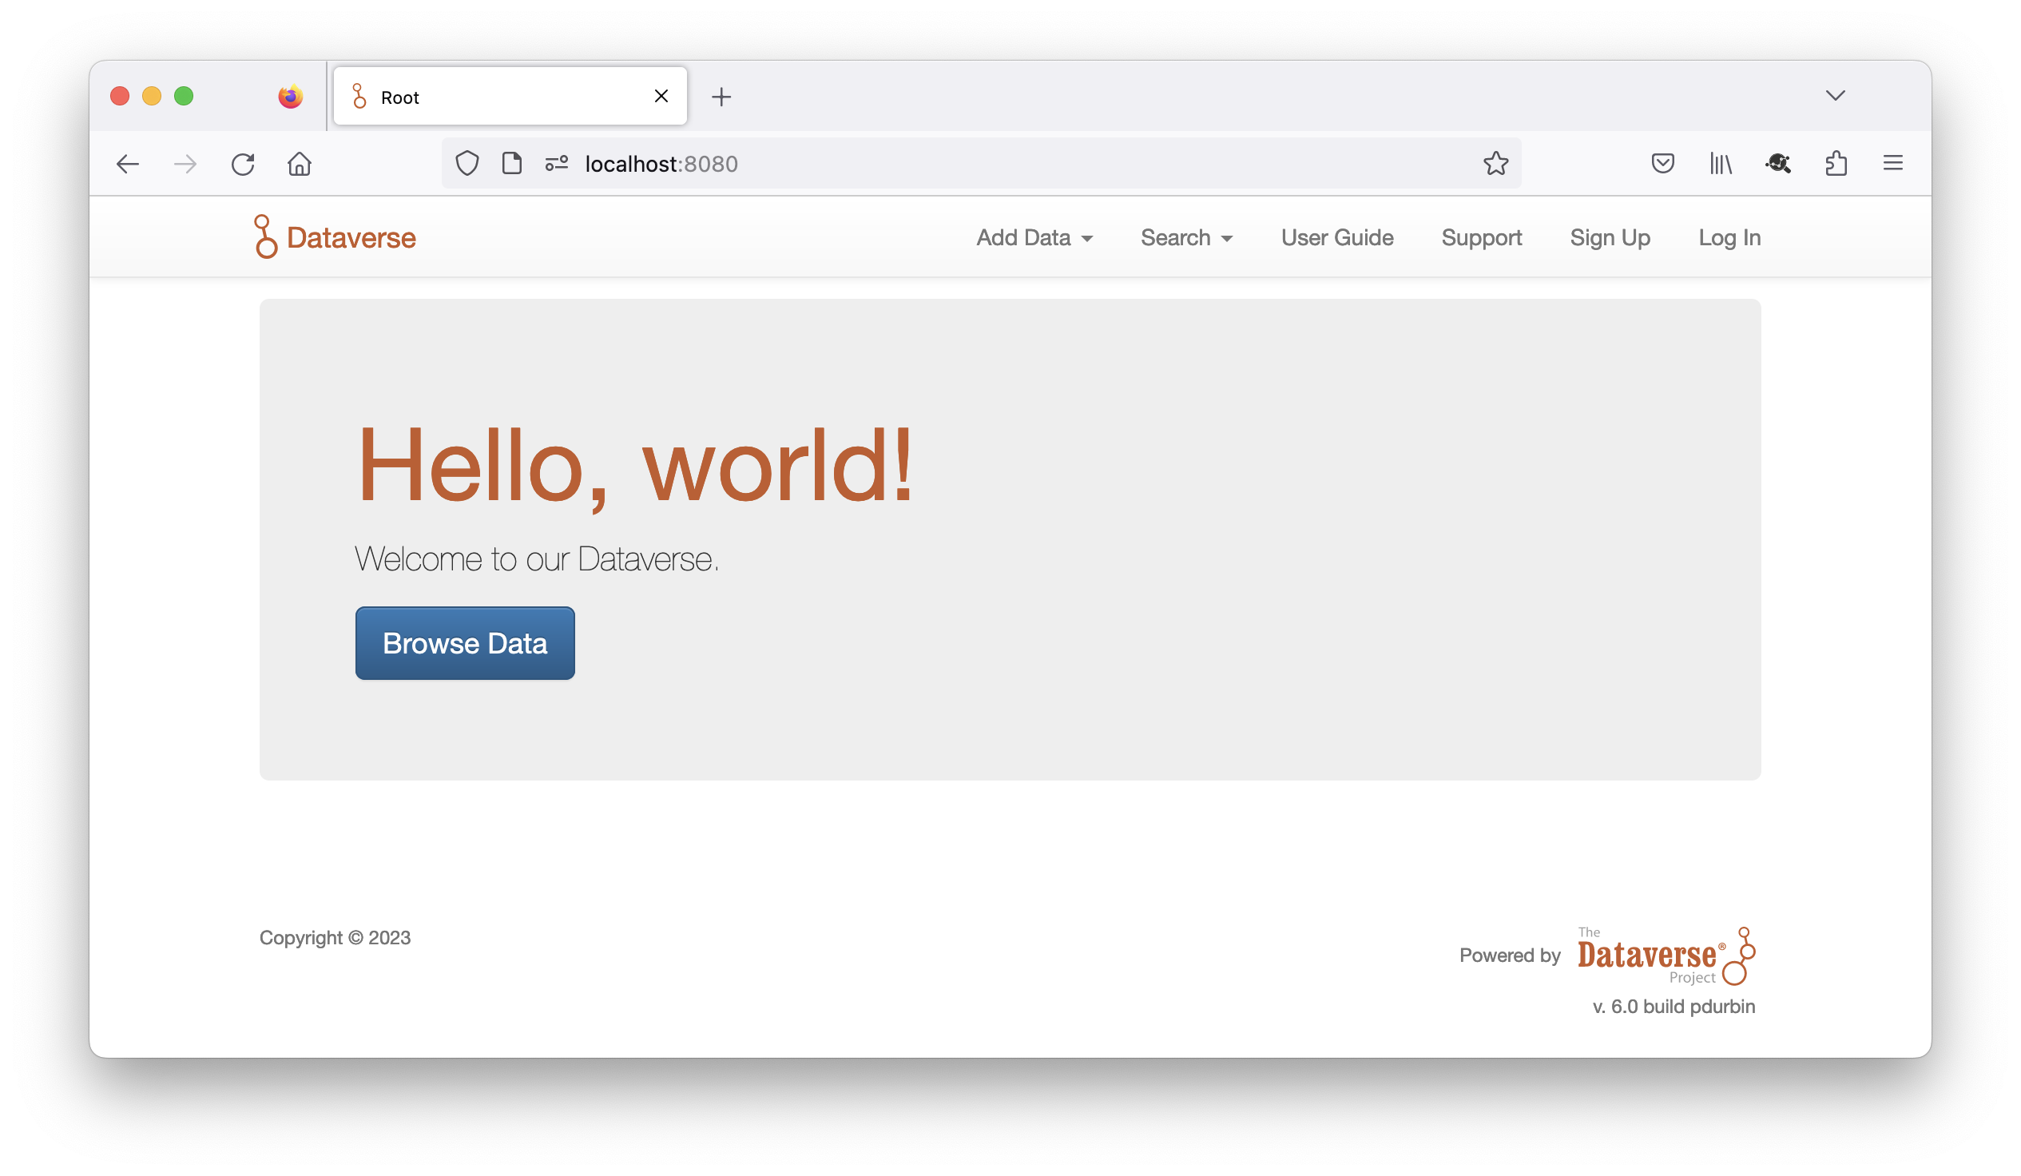Click the site permissions icon in the address bar
This screenshot has width=2021, height=1176.
point(557,164)
